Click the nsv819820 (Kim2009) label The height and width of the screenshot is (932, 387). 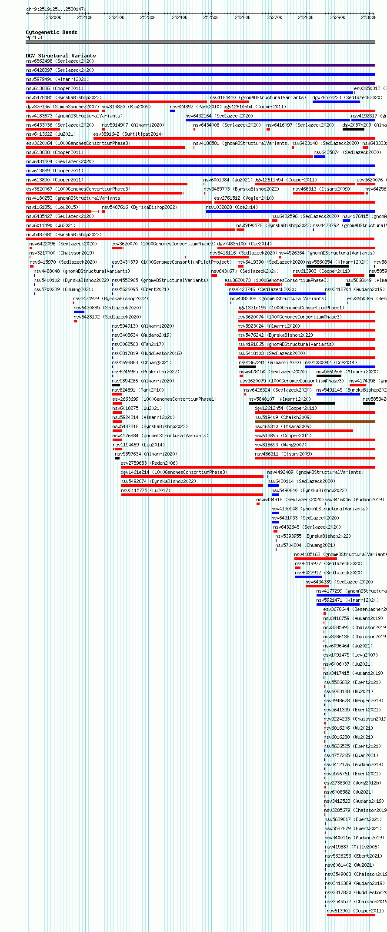pos(126,107)
